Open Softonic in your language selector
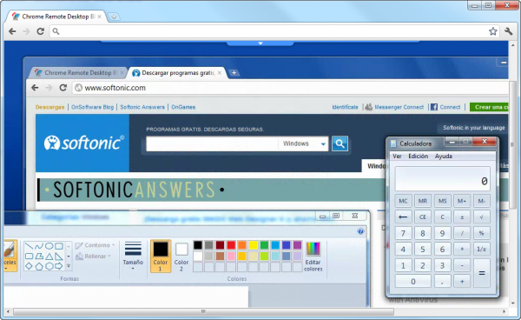 pos(473,128)
